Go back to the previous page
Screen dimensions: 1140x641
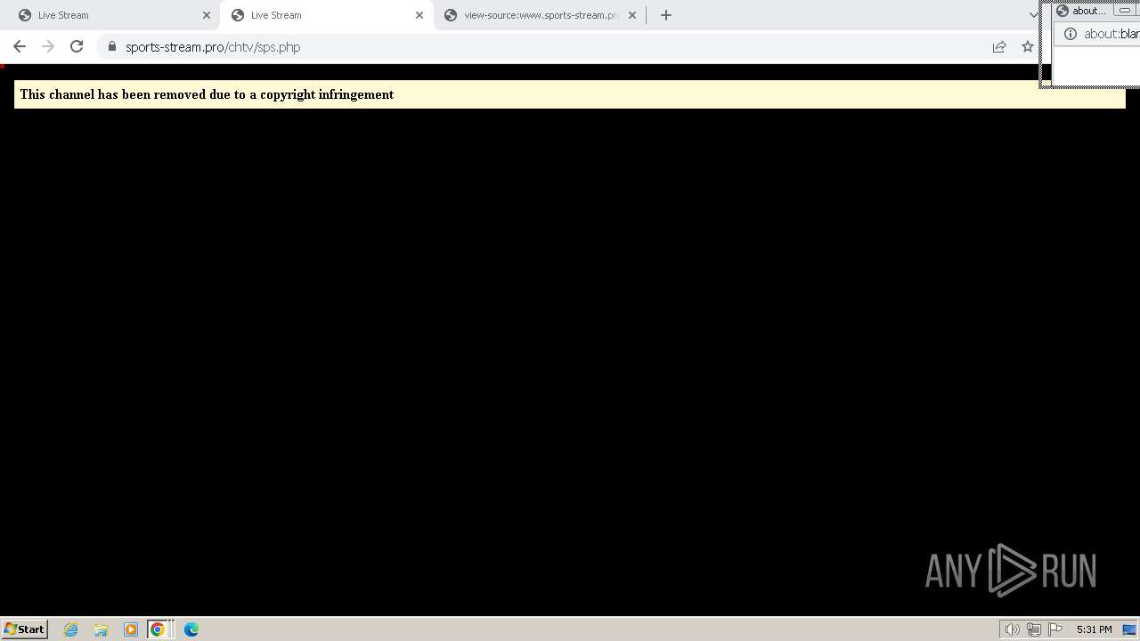pyautogui.click(x=20, y=46)
